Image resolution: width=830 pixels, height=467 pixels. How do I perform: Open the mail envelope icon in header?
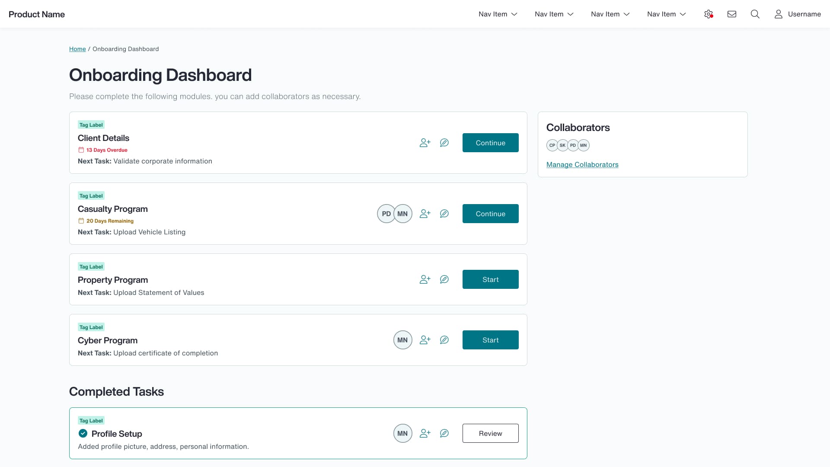pyautogui.click(x=732, y=14)
